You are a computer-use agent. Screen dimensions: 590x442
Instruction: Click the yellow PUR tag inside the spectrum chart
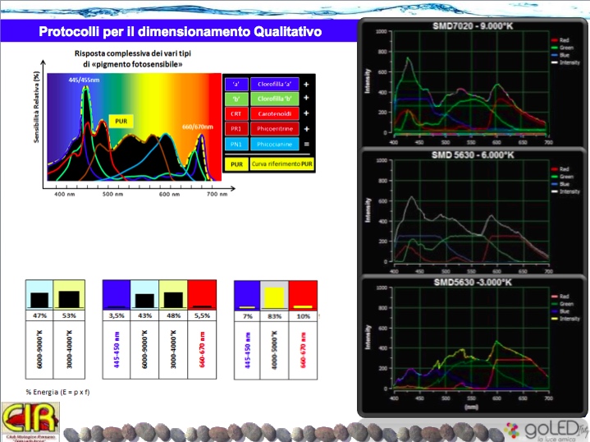(x=121, y=121)
